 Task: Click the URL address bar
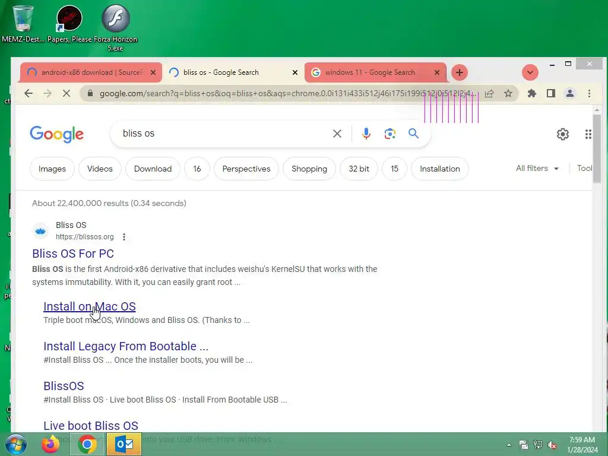click(x=287, y=93)
